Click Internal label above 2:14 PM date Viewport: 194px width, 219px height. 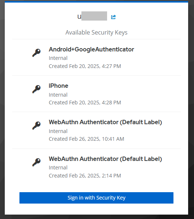pos(58,168)
